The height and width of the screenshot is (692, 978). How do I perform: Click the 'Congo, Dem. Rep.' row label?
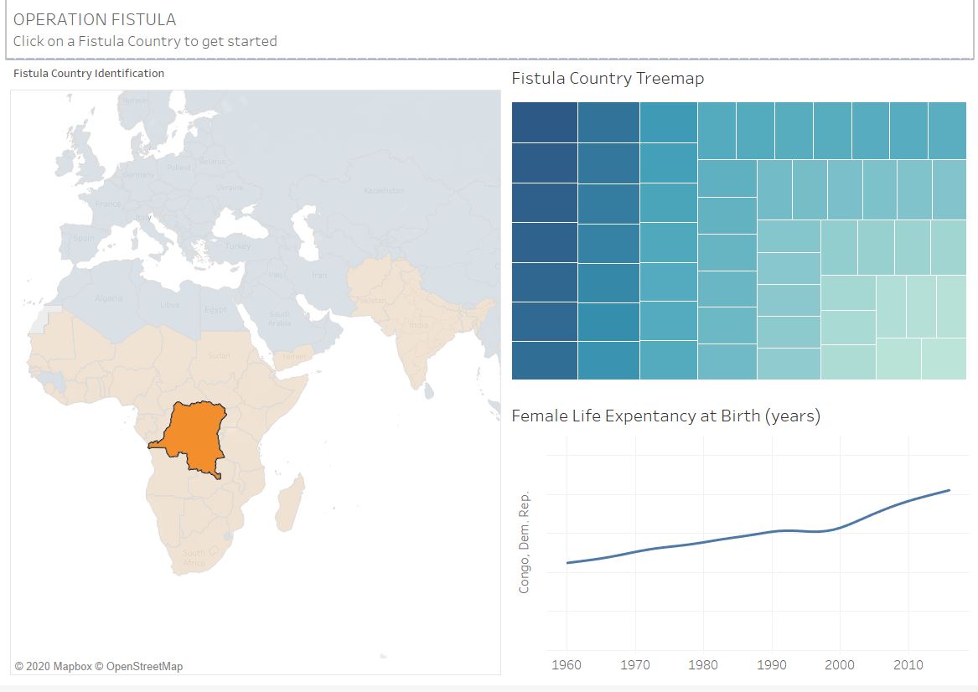[524, 542]
